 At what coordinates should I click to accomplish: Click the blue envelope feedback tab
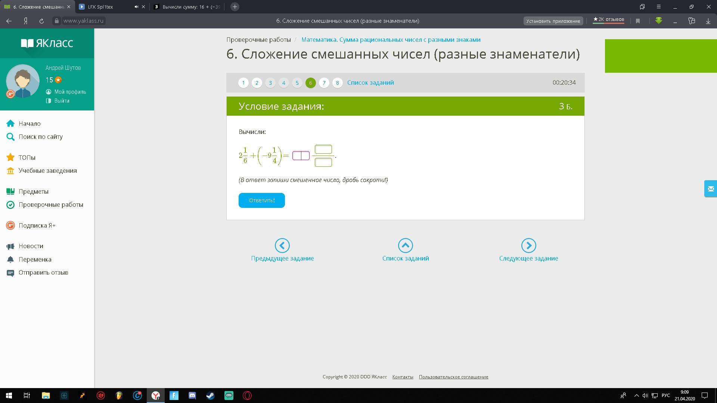[711, 189]
